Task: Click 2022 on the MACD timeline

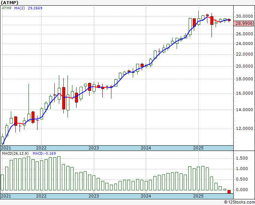Action: 41,196
